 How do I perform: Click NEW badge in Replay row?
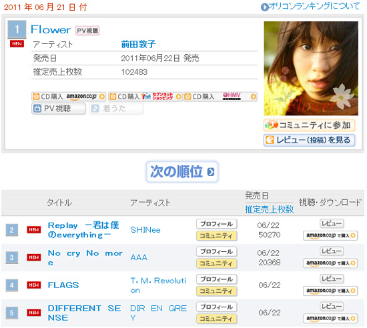[x=34, y=230]
